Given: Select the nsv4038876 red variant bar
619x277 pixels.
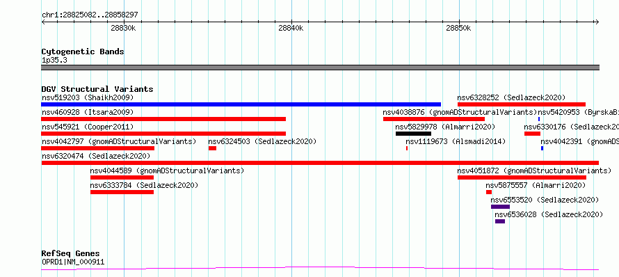Looking at the screenshot, I should pyautogui.click(x=434, y=119).
